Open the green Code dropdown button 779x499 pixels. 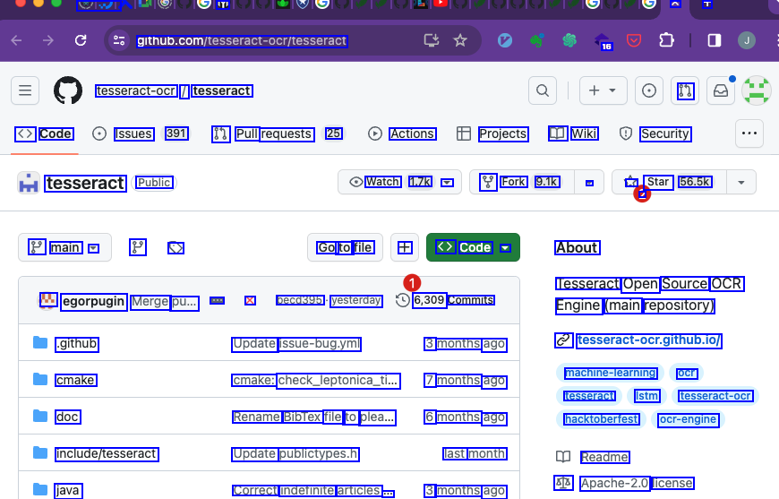473,247
